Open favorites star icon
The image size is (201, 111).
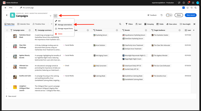coord(188,8)
